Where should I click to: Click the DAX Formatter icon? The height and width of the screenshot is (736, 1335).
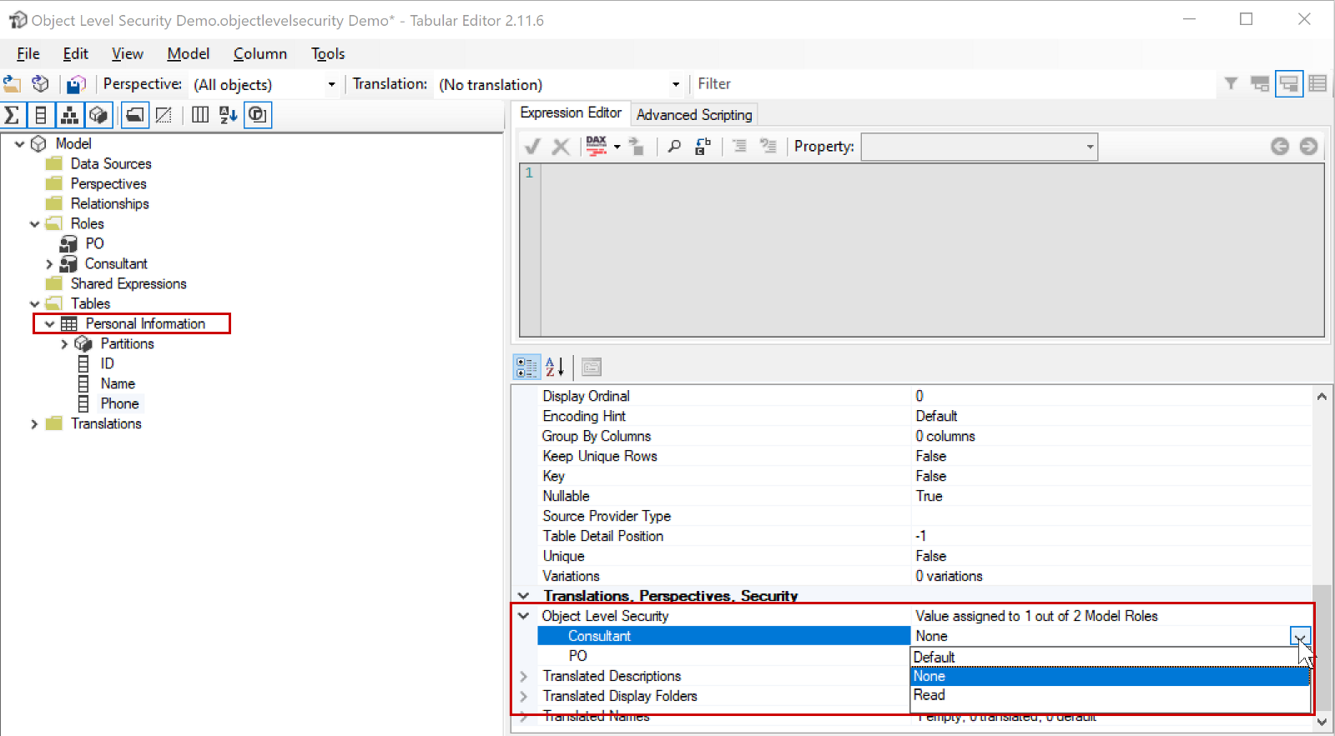[x=597, y=147]
